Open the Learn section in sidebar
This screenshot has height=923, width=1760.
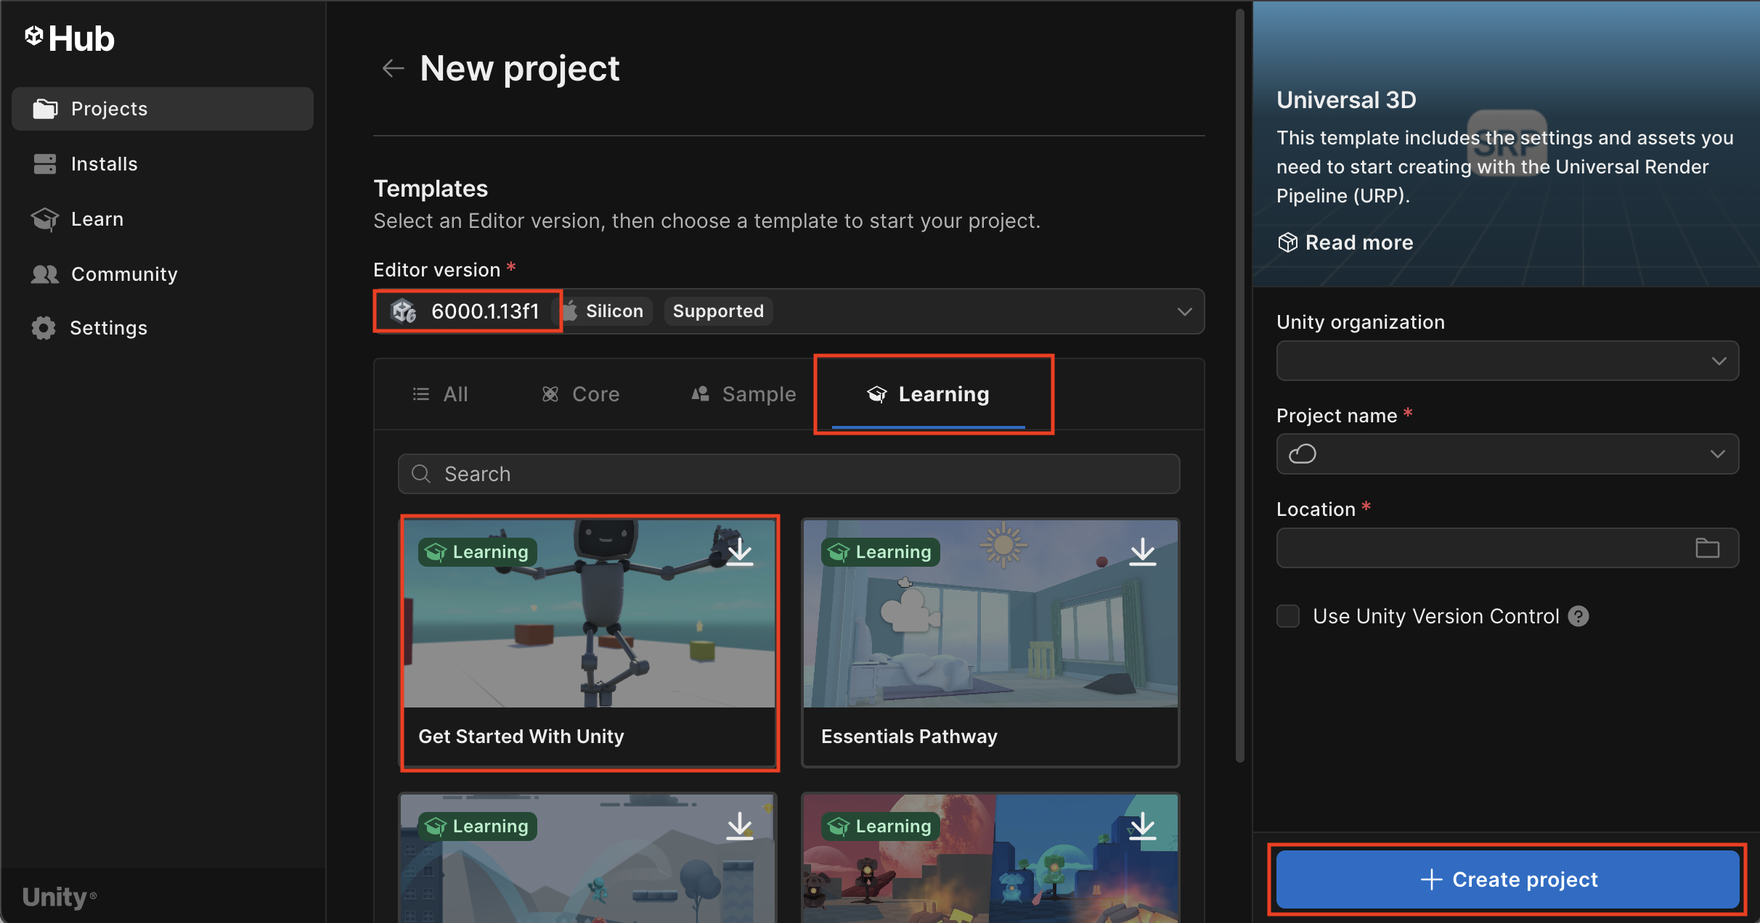97,219
